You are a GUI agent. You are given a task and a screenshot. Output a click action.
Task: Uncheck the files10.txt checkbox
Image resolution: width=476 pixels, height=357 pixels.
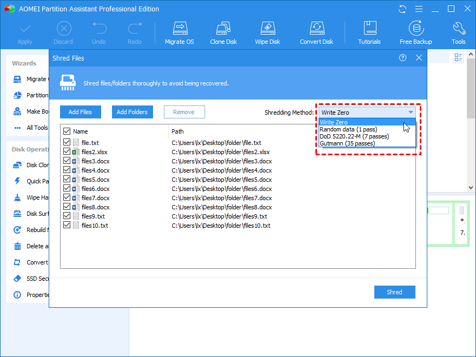tap(67, 225)
